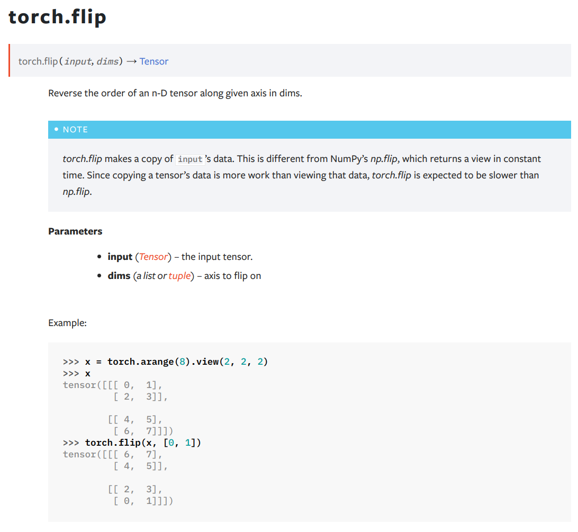The image size is (578, 532).
Task: Click torch.flip name in the signature
Action: coord(38,61)
